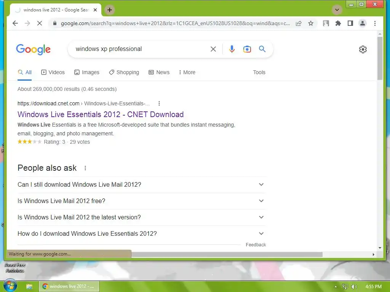Click the scroll down arrow
390x292 pixels.
380,248
